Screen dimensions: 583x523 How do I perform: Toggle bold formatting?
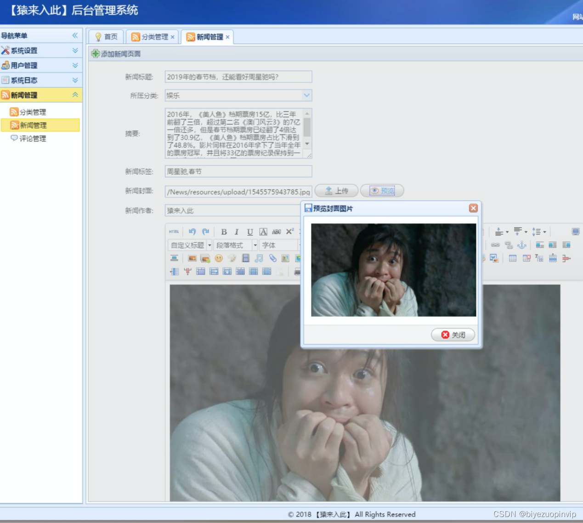point(224,232)
